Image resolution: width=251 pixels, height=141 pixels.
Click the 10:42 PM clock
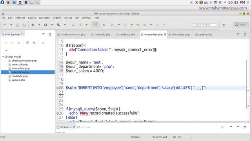coord(236,2)
